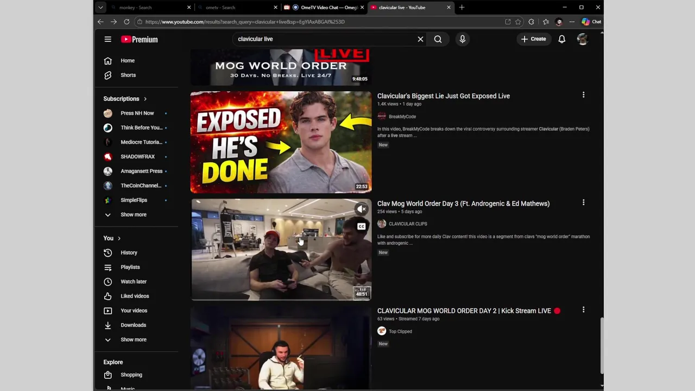Open the YouTube hamburger guide menu
Screen dimensions: 695x391
[108, 39]
